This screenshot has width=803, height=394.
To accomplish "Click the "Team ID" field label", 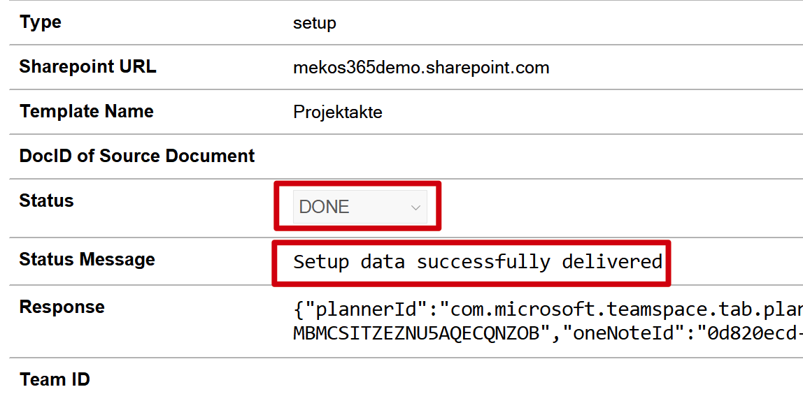I will (x=55, y=379).
